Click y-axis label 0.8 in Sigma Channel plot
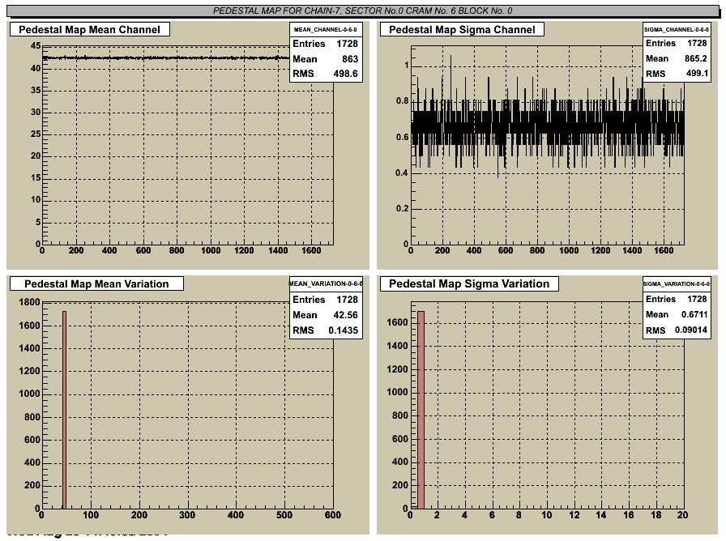This screenshot has height=541, width=726. (x=403, y=101)
